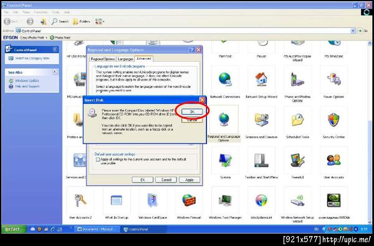Click the Go button beside address bar
Image resolution: width=374 pixels, height=246 pixels.
[x=363, y=31]
